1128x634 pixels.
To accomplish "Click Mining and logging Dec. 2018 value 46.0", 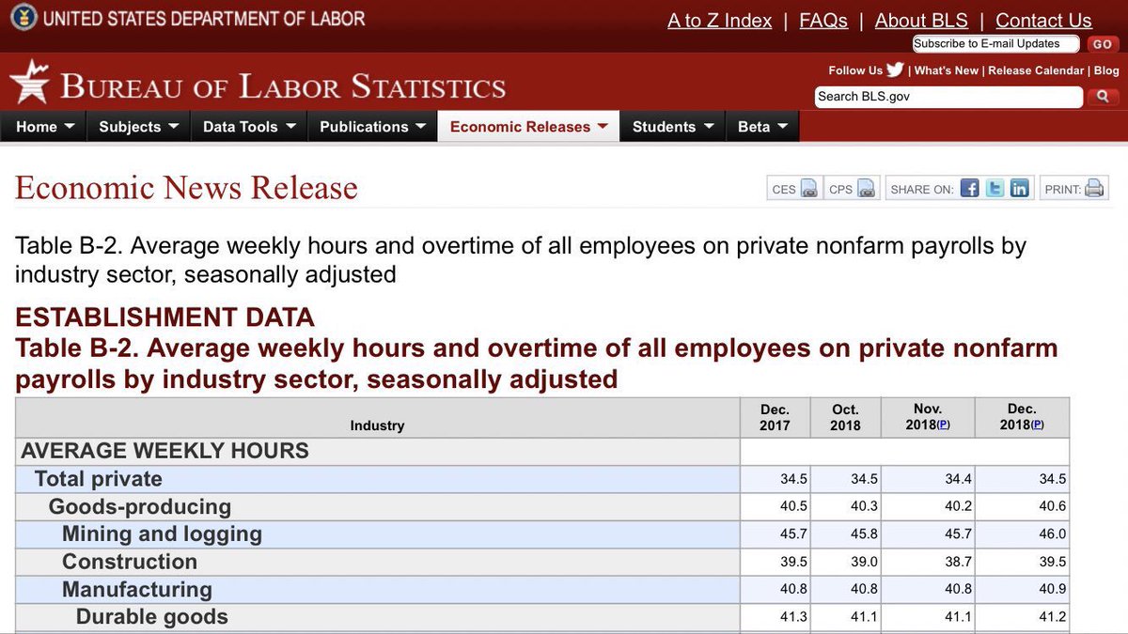I will [1052, 534].
